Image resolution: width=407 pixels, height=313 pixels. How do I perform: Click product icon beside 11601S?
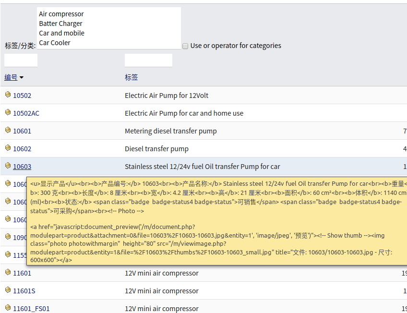(x=8, y=289)
